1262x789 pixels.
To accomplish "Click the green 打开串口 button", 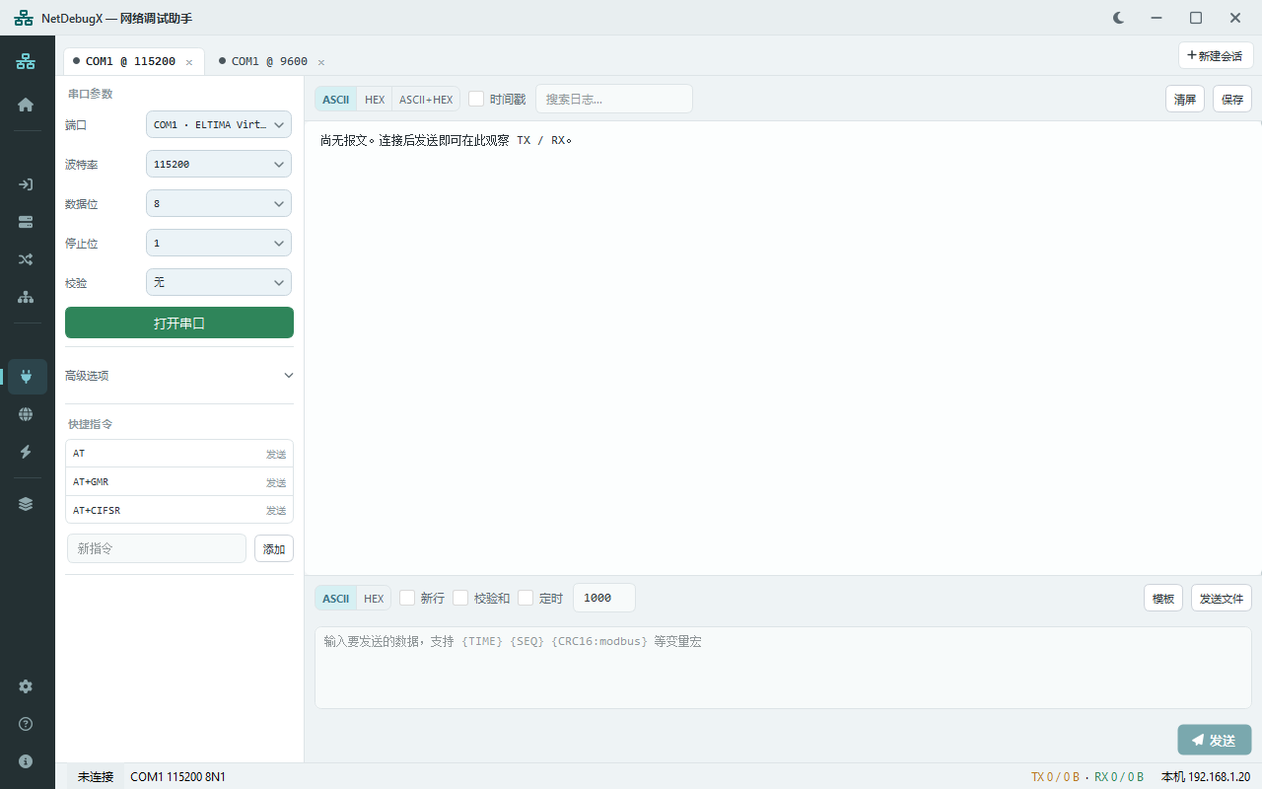I will click(179, 323).
